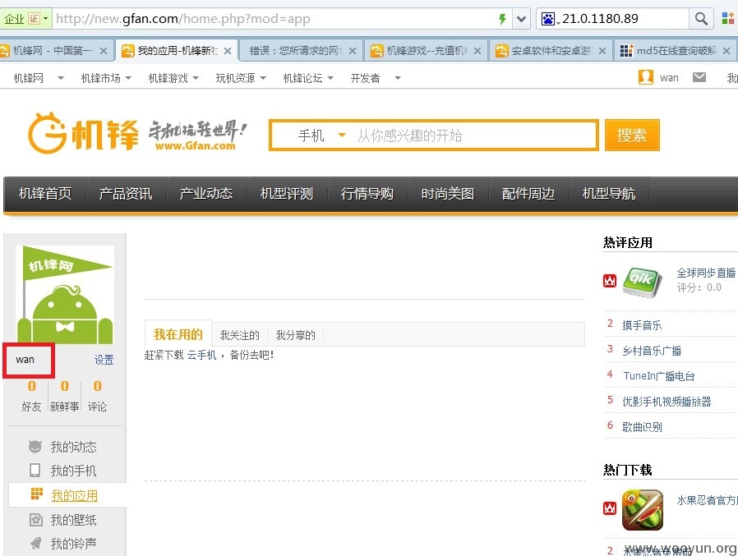Viewport: 738px width, 556px height.
Task: Click the bell icon beside 我的铃声
Action: (x=36, y=544)
